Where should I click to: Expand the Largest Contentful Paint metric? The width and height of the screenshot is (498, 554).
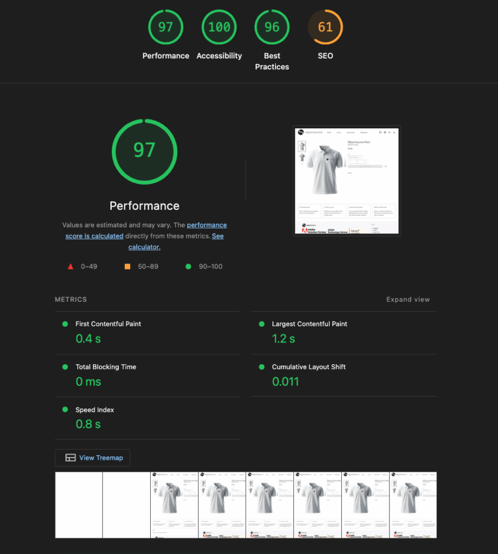click(344, 333)
